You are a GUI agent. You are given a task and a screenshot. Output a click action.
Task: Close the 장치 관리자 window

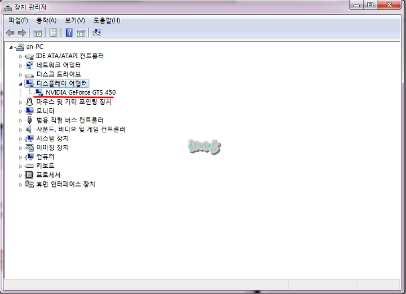[389, 5]
